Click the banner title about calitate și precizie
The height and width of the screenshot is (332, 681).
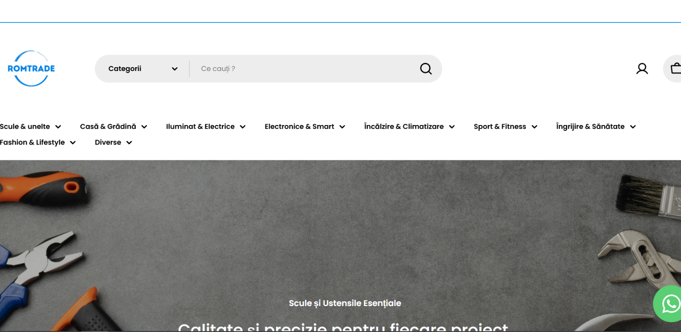343,327
